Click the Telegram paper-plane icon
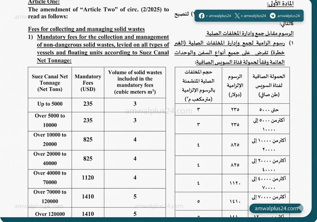The width and height of the screenshot is (317, 222). (x=272, y=16)
